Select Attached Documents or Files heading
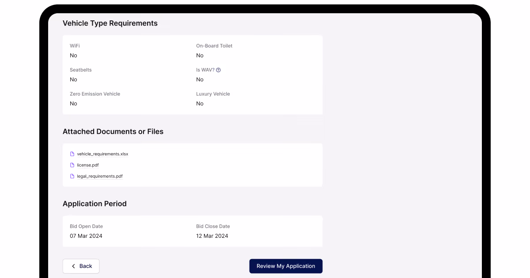Viewport: 530px width, 278px height. click(113, 131)
